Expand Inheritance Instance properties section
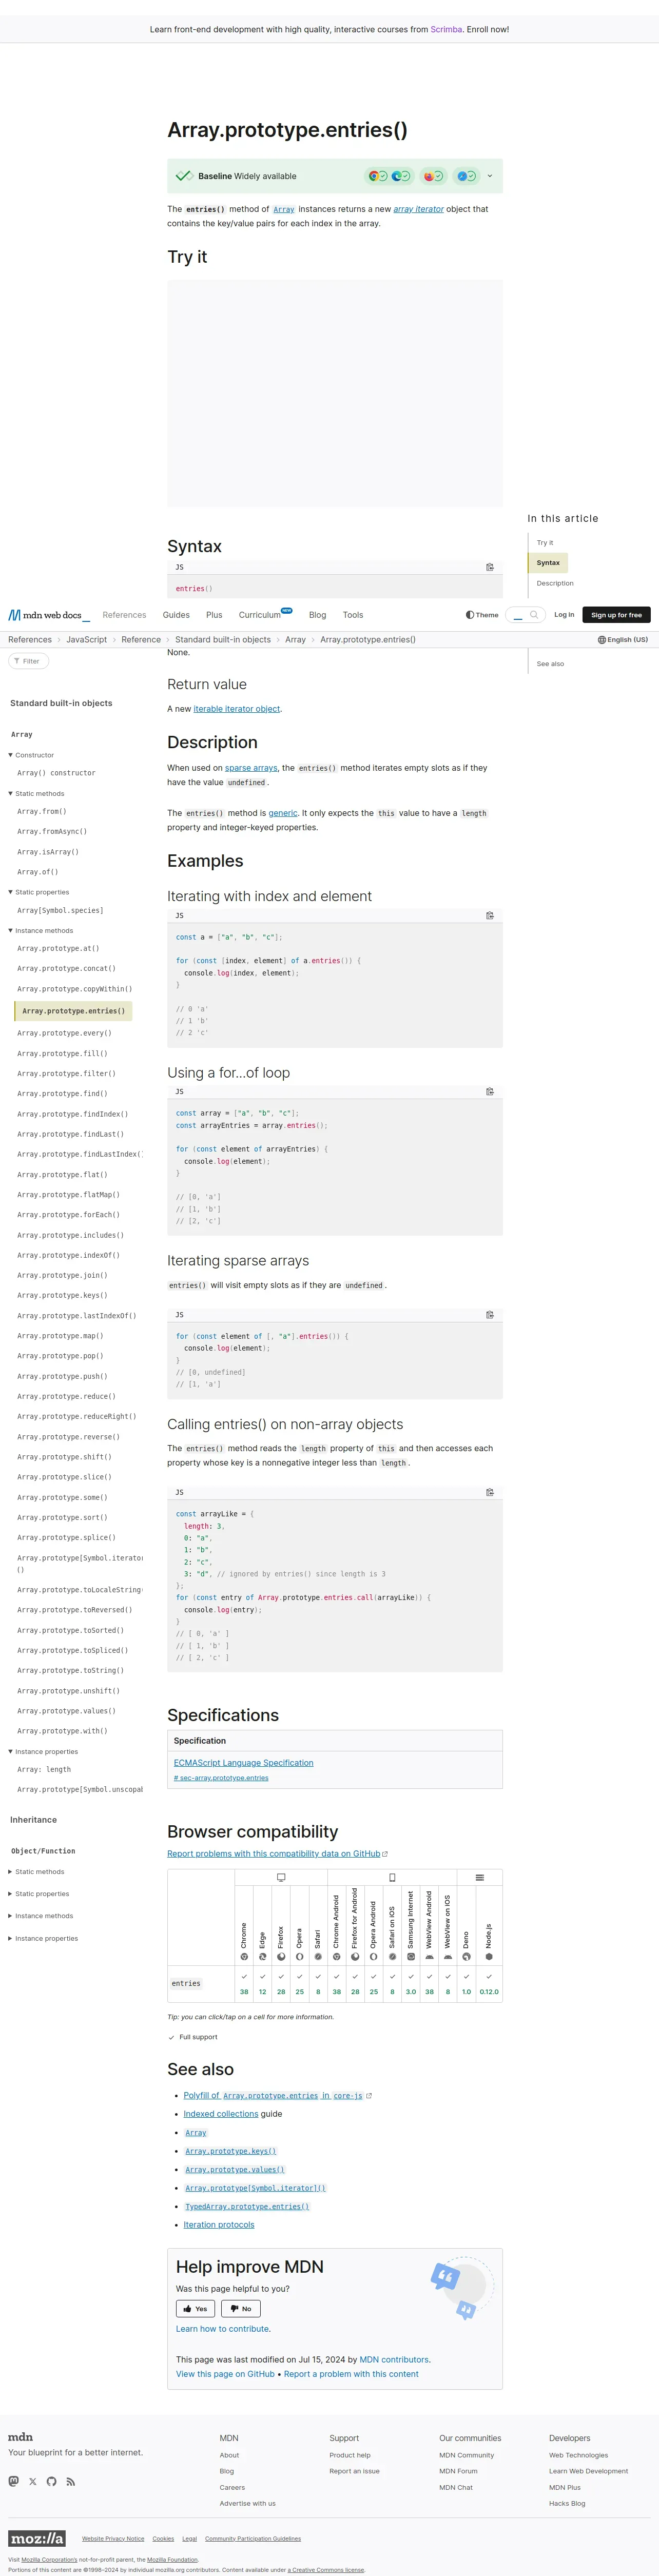The image size is (659, 2576). [43, 1939]
